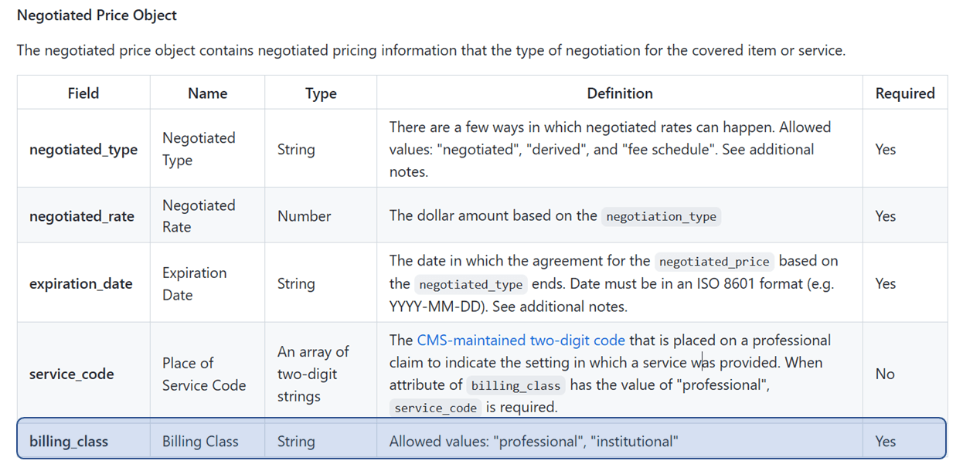Click the negotiated_rate field cell
The image size is (963, 464).
pyautogui.click(x=82, y=216)
